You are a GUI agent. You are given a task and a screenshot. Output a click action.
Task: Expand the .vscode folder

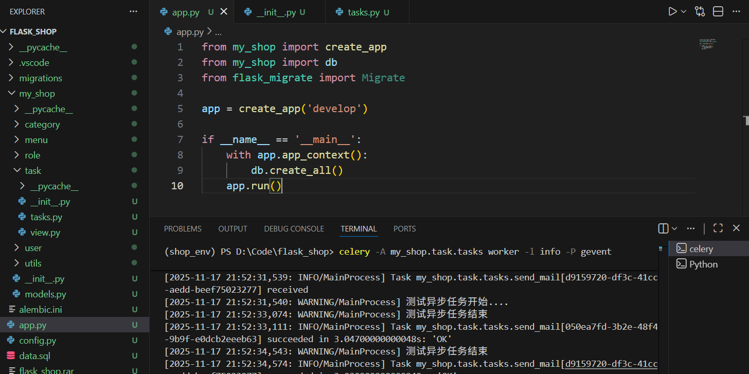(75, 63)
